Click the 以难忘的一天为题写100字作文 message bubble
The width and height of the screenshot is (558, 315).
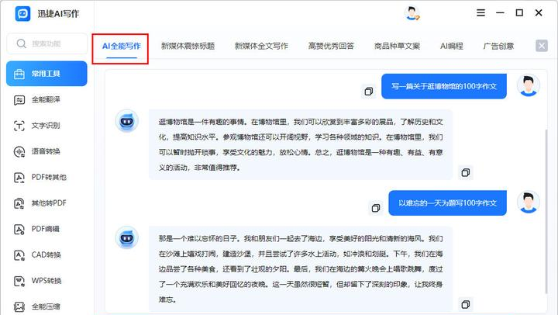tap(448, 202)
